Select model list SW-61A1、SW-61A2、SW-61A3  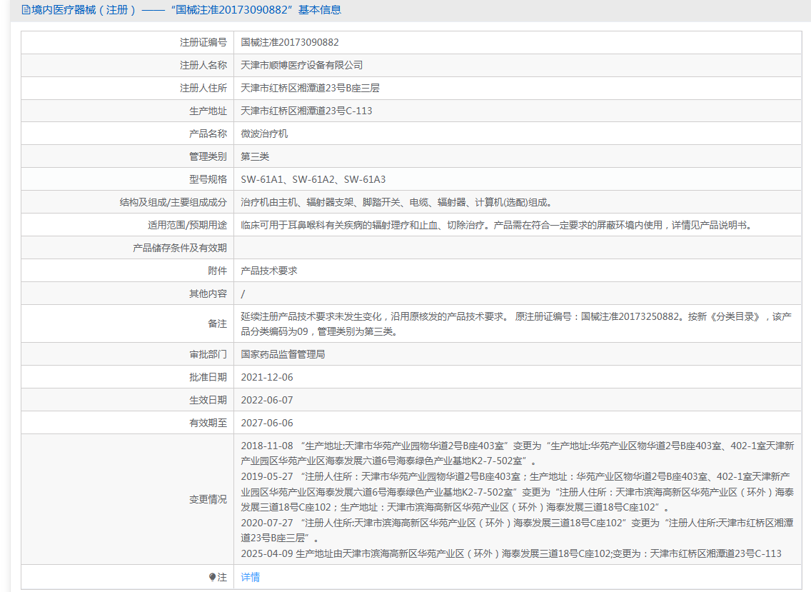(313, 179)
